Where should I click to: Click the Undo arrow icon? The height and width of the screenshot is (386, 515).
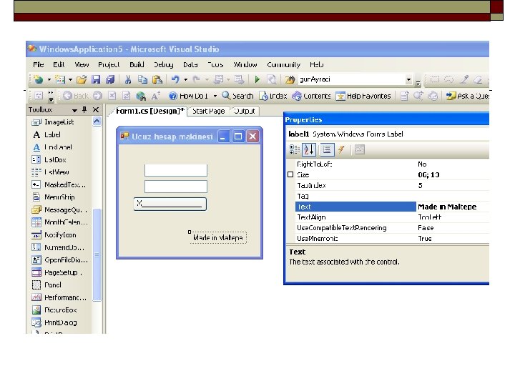click(x=175, y=79)
